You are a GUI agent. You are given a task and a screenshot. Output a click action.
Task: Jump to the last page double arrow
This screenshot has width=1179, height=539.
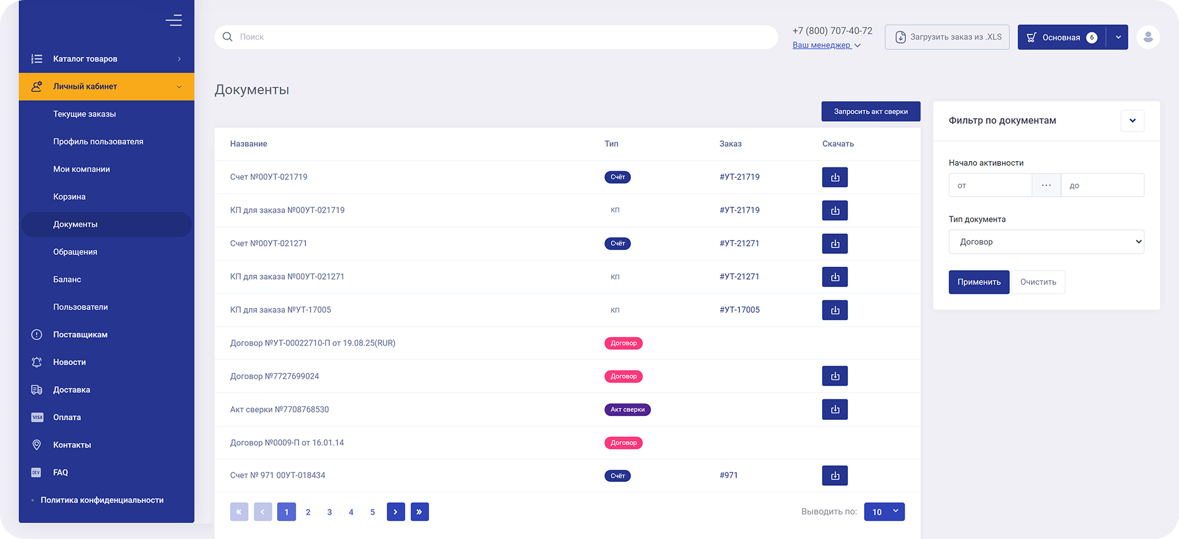point(420,512)
